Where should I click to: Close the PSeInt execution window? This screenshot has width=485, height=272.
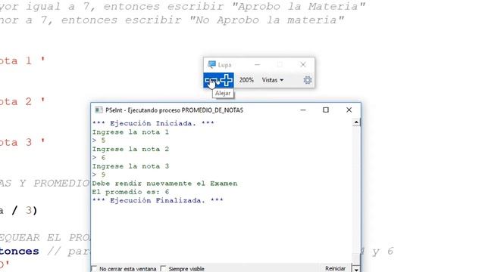pos(349,110)
